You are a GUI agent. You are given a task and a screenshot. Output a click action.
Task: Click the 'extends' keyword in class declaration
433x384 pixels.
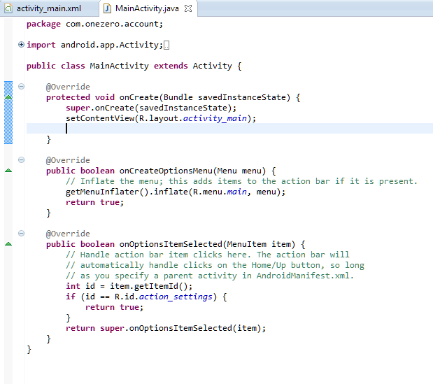pos(171,66)
